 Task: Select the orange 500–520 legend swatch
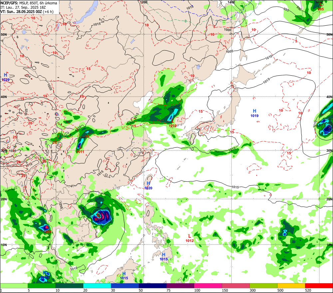pyautogui.click(x=291, y=286)
